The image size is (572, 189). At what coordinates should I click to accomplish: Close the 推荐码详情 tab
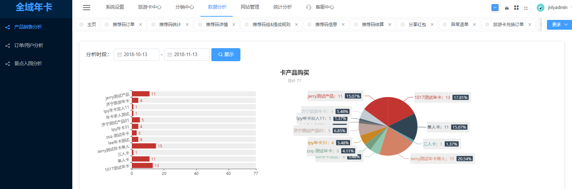point(234,25)
